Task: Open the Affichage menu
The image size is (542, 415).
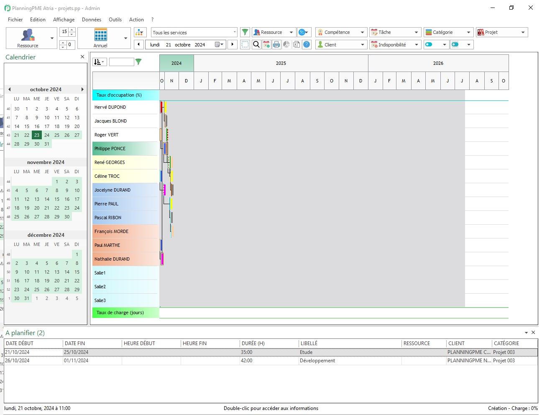Action: [x=64, y=20]
